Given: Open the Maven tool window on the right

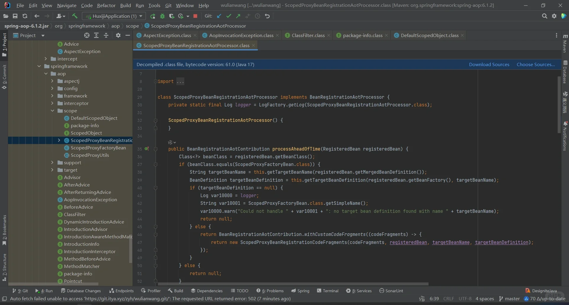Looking at the screenshot, I should [x=565, y=43].
